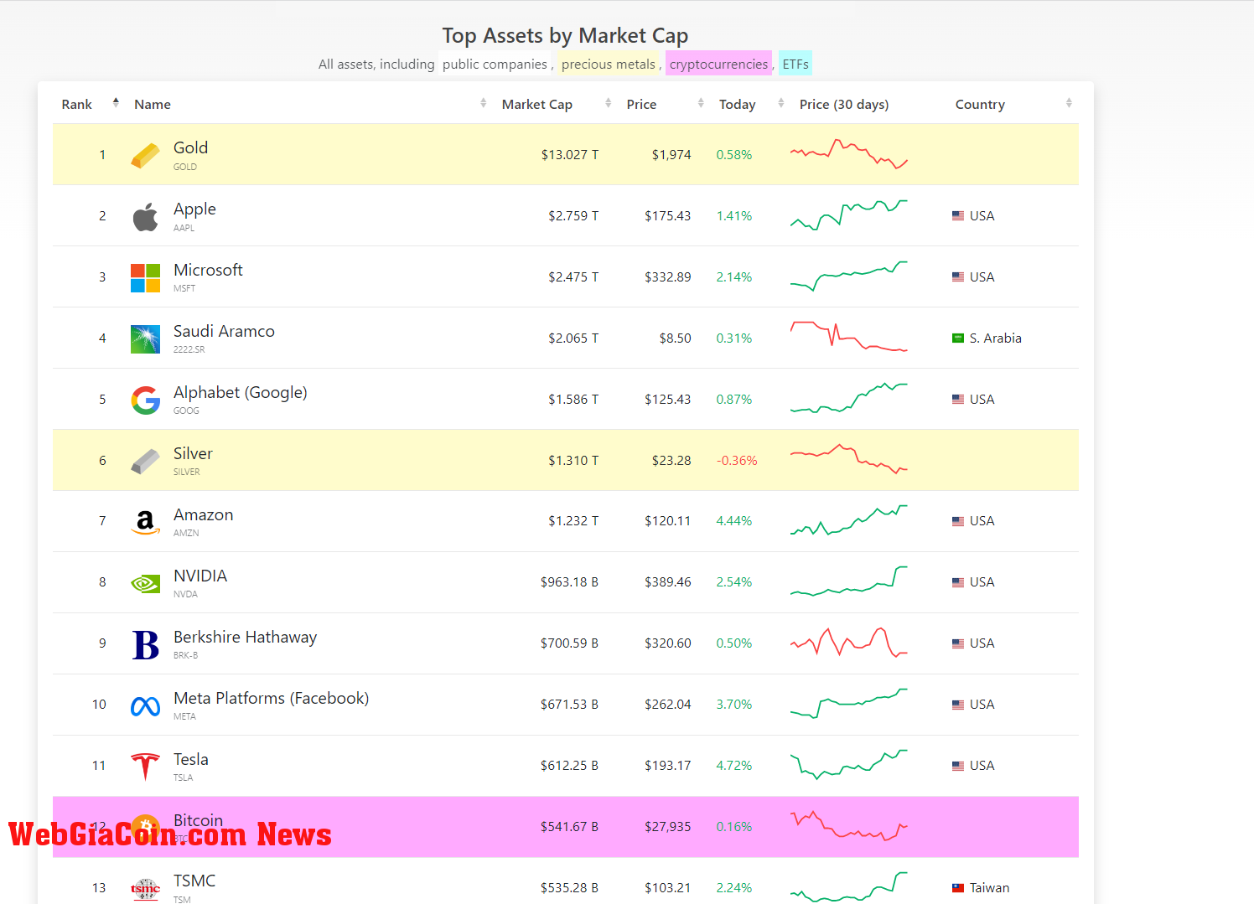1254x904 pixels.
Task: Click Bitcoin's 30-day price chart
Action: pyautogui.click(x=849, y=826)
